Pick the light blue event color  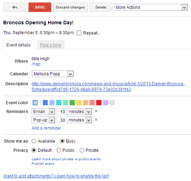coord(52,102)
